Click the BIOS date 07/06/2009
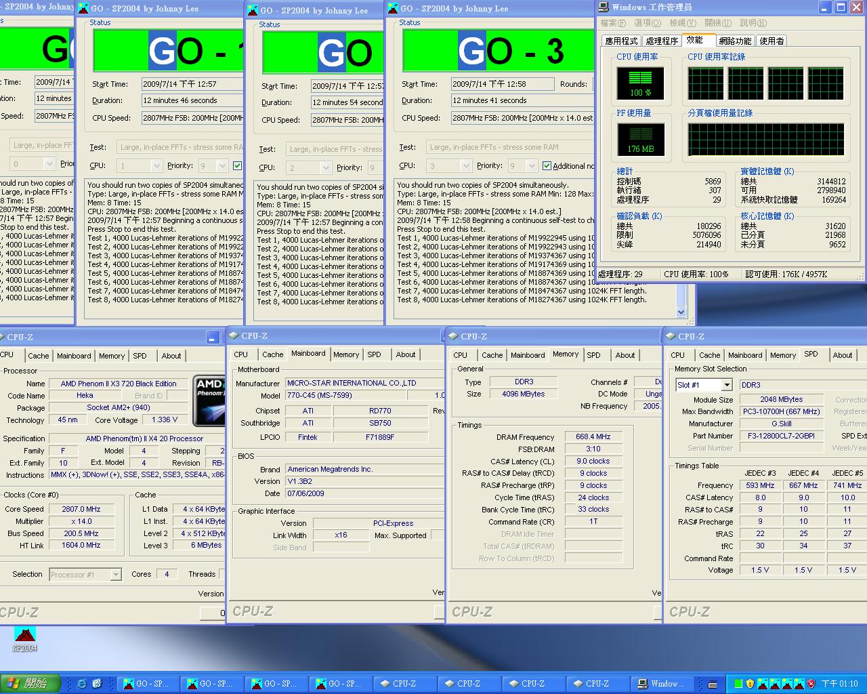 364,493
